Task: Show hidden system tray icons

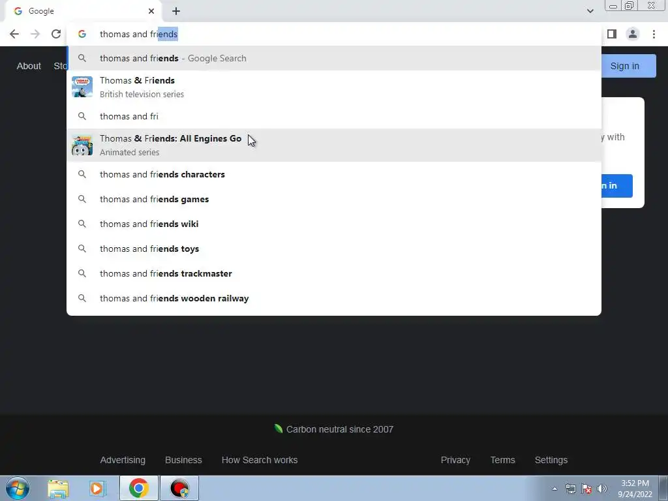Action: point(554,489)
